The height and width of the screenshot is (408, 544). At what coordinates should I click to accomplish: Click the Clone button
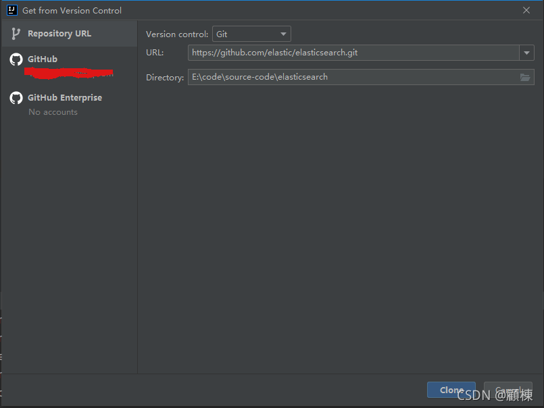pos(451,390)
